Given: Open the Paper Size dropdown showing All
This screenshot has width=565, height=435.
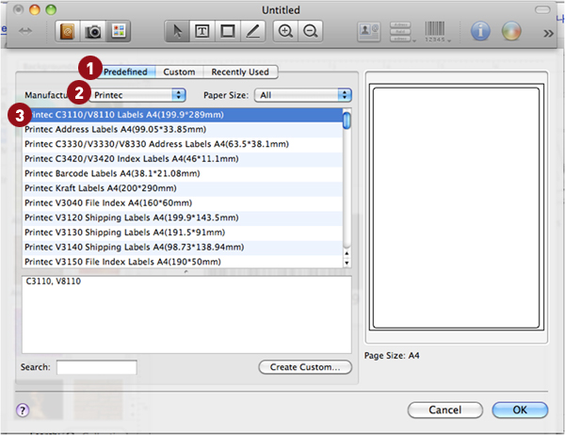Looking at the screenshot, I should [302, 95].
